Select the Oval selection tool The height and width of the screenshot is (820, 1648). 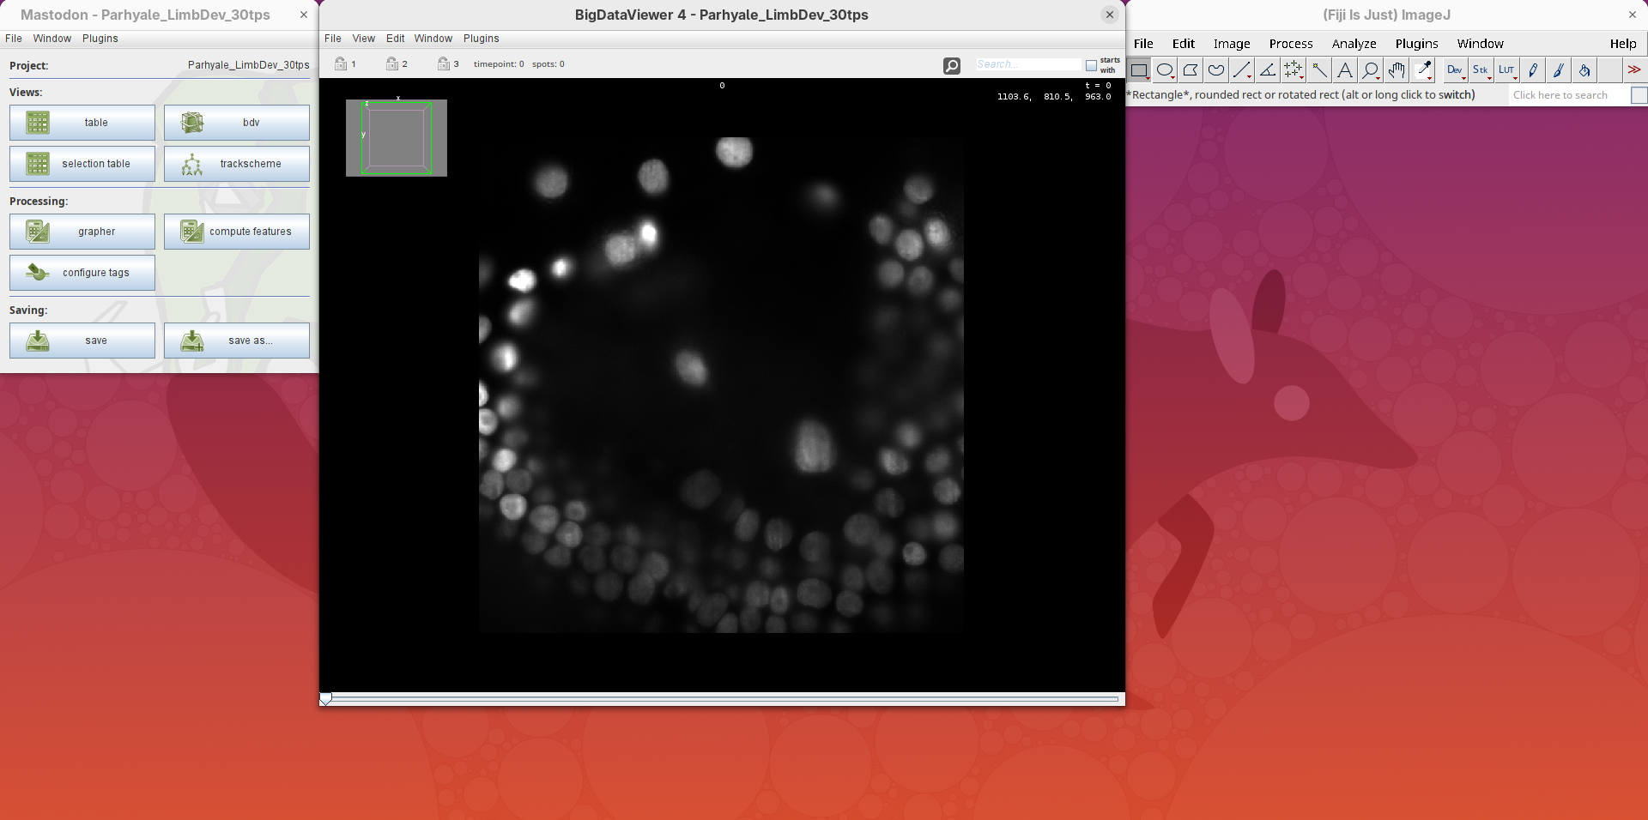[1165, 70]
